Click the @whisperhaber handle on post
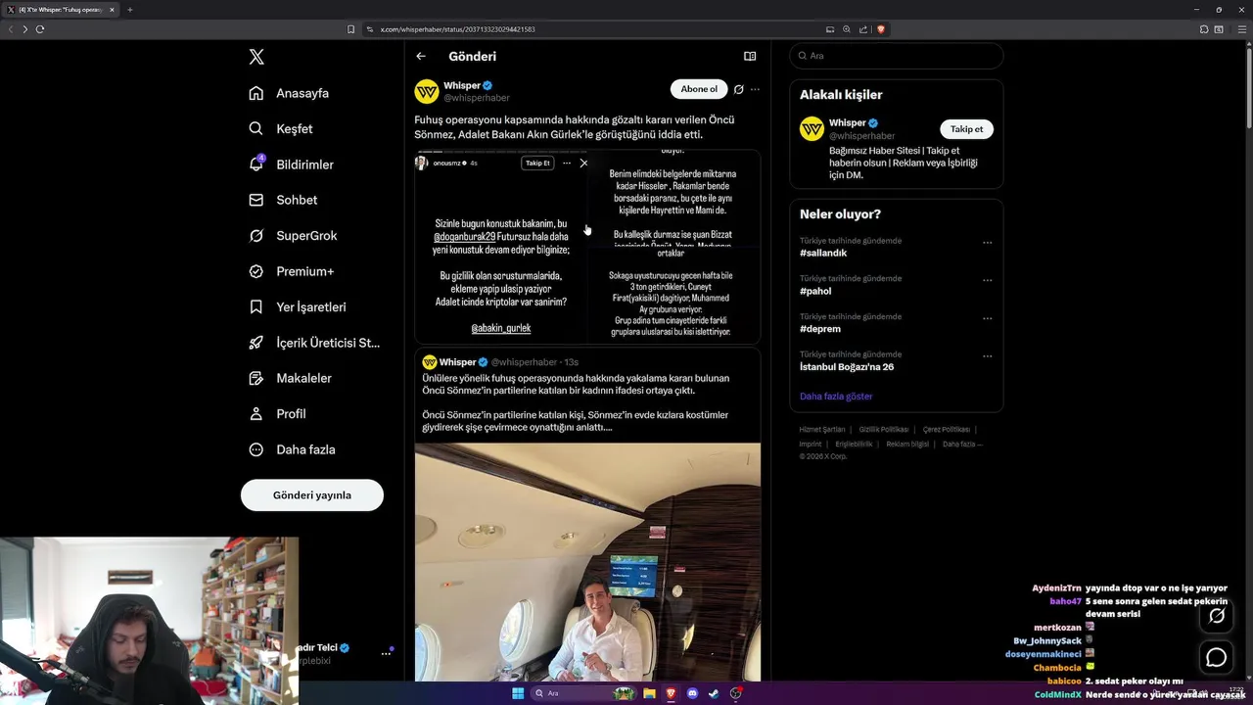Screen dimensions: 1253x705 pos(477,98)
